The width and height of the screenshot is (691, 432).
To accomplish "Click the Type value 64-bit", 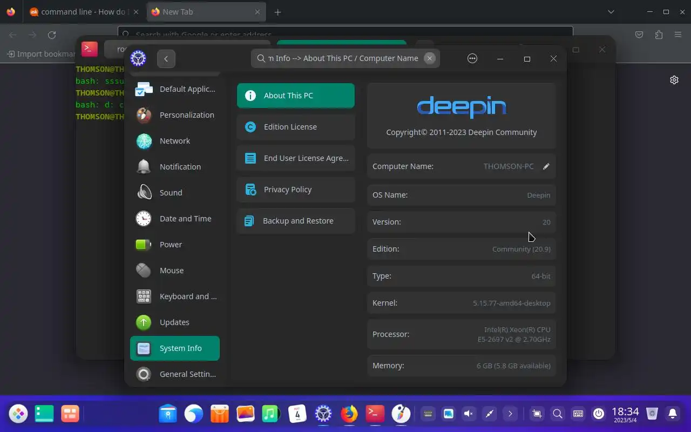I will coord(541,276).
